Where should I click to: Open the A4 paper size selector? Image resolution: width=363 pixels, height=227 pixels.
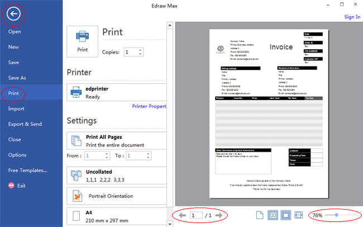pos(116,216)
